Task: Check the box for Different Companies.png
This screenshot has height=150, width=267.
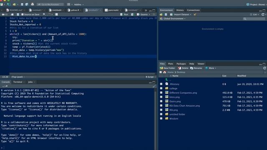Action: click(x=161, y=92)
